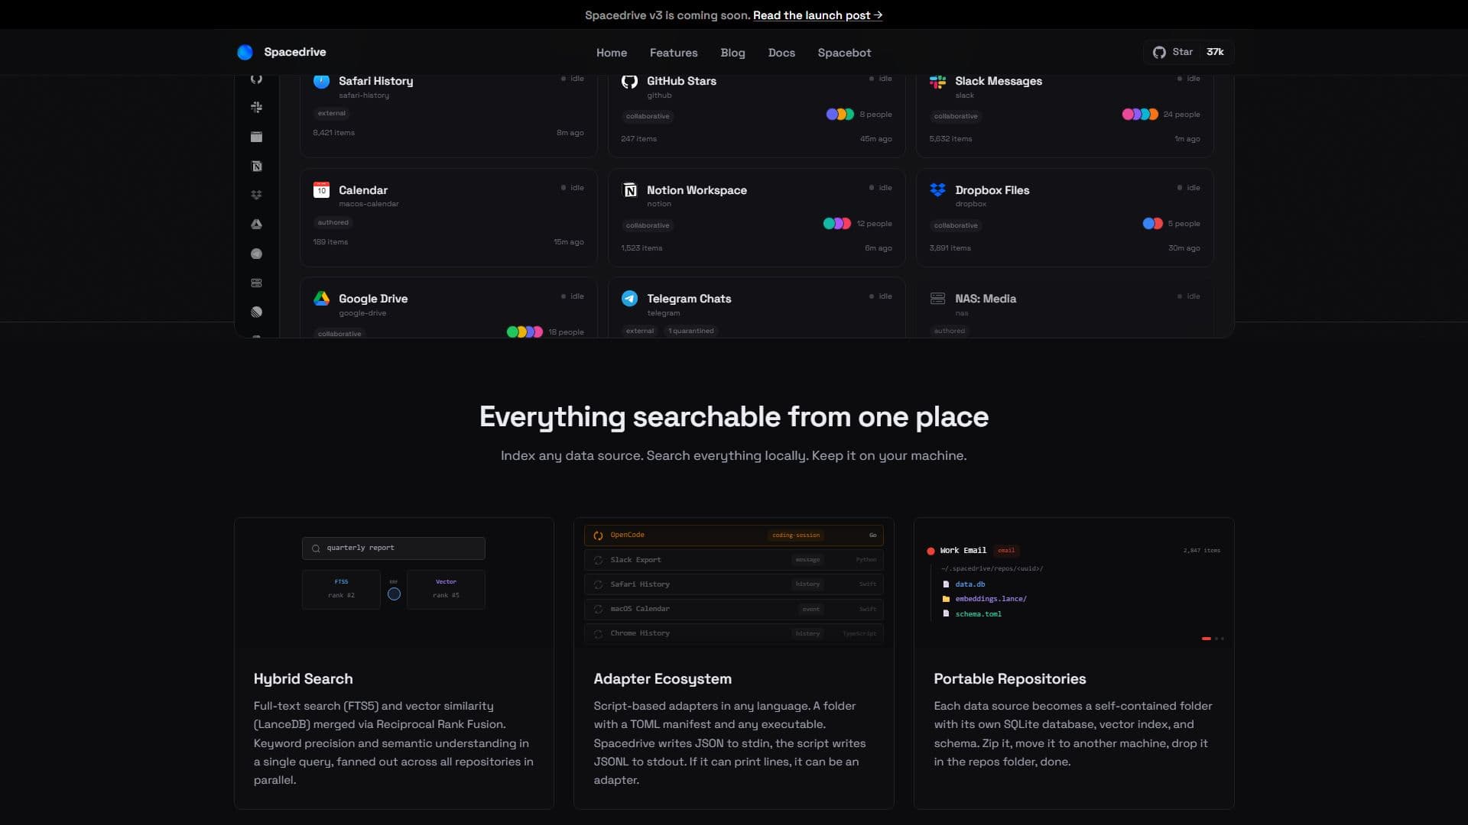
Task: Click the Spacedrive brand name in header
Action: pos(295,52)
